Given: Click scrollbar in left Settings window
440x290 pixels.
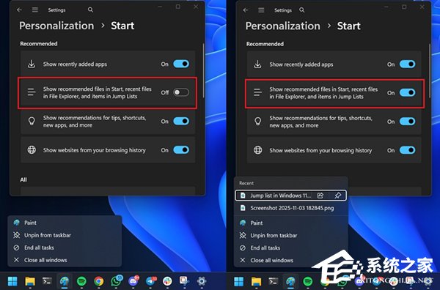Looking at the screenshot, I should click(203, 70).
